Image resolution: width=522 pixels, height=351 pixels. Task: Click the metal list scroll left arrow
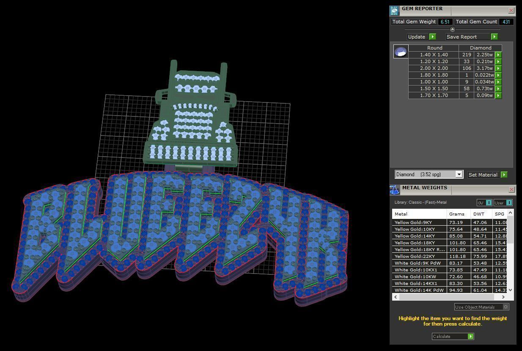click(396, 297)
